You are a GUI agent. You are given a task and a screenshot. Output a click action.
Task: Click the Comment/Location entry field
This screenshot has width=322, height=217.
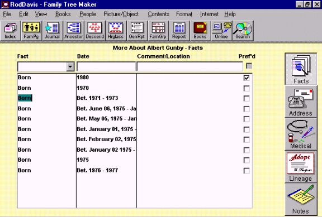click(190, 67)
